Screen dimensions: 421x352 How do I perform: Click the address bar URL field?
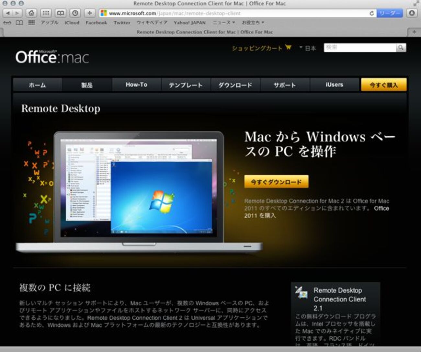238,13
